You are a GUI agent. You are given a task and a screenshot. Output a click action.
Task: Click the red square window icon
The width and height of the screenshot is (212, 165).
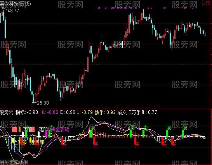point(208,3)
